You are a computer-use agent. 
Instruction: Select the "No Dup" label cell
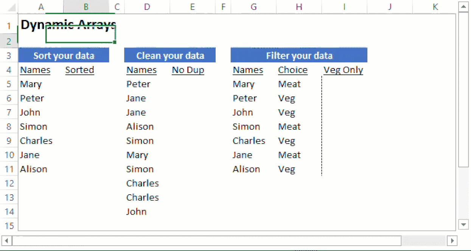[188, 70]
